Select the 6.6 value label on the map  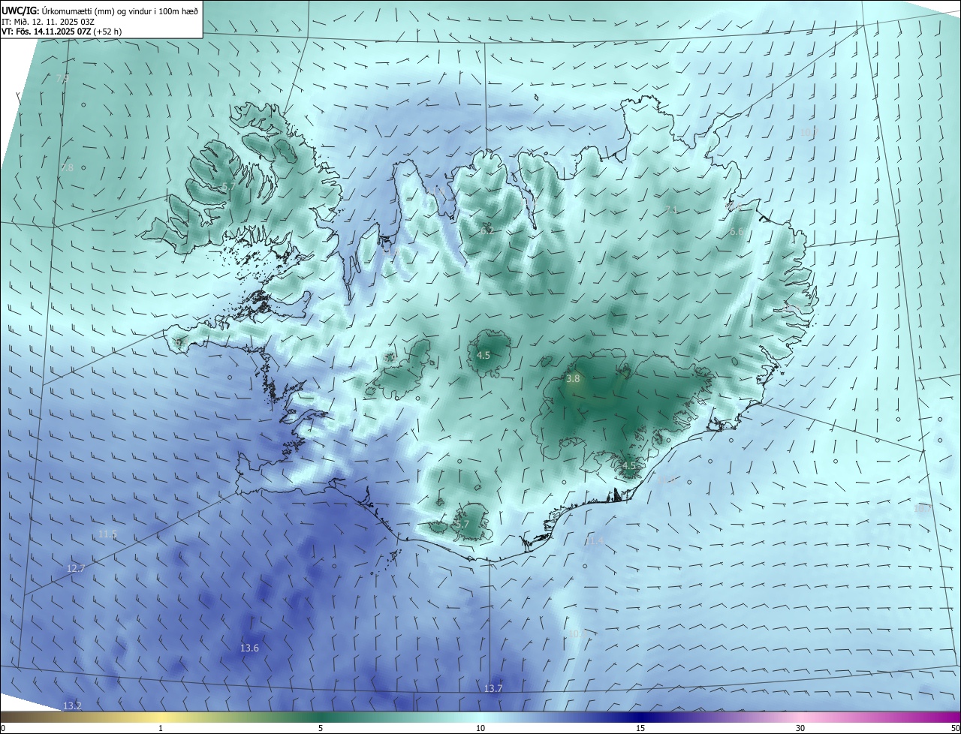pos(736,232)
